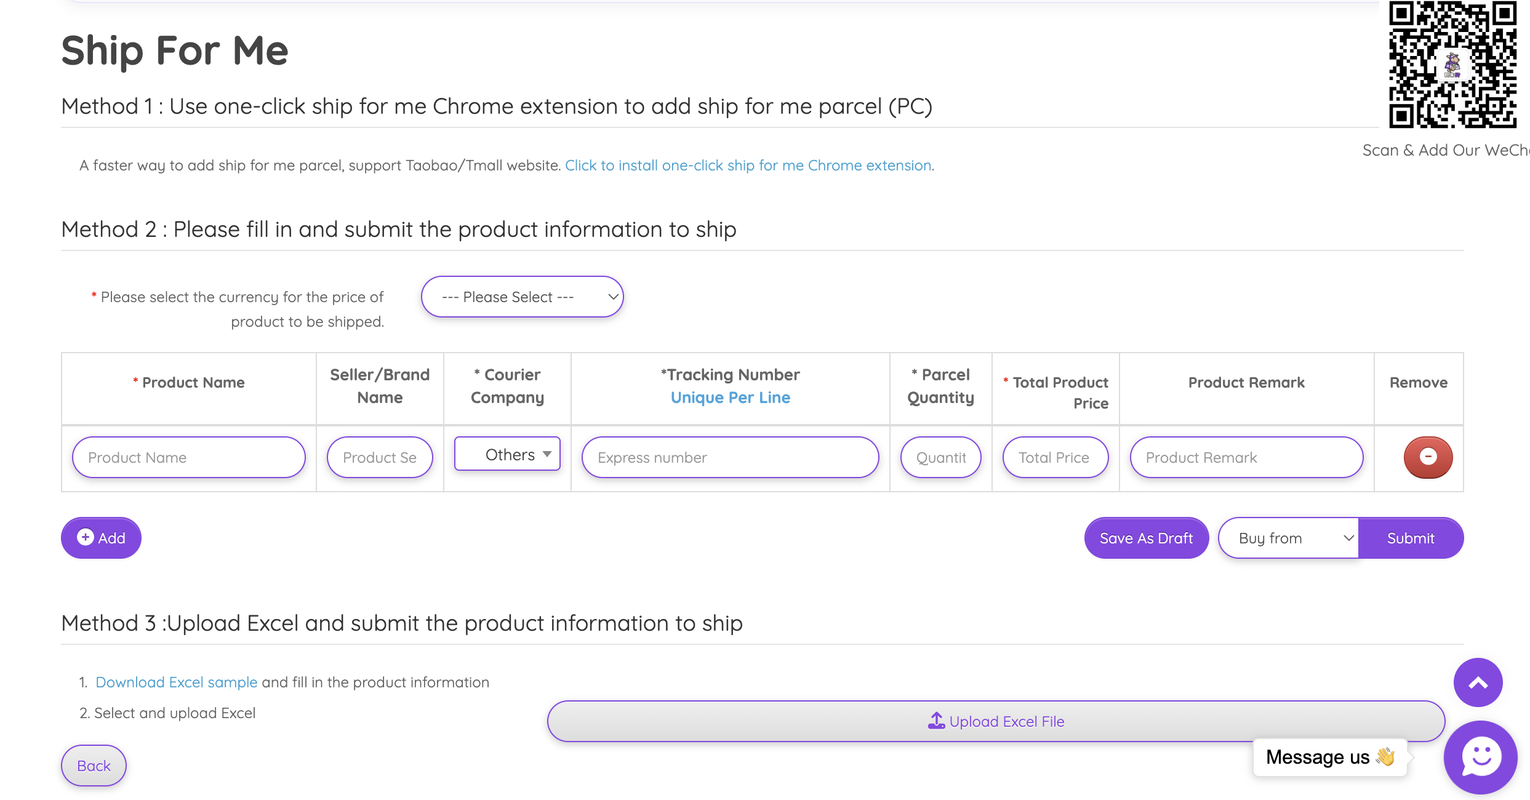
Task: Click the WeChat QR code image
Action: [1452, 65]
